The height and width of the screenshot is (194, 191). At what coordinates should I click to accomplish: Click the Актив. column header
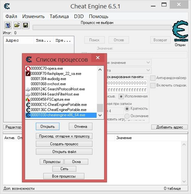click(x=10, y=138)
